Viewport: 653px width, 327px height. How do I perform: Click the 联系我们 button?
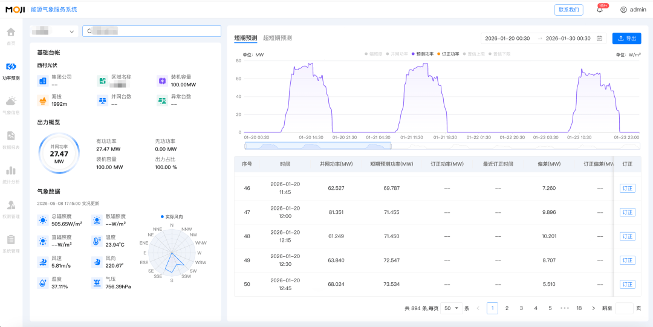pyautogui.click(x=569, y=10)
